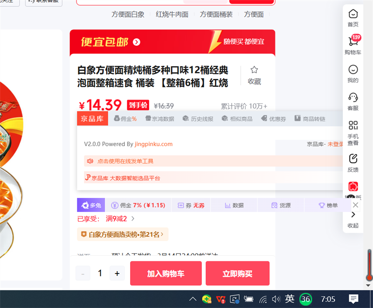Collapse the sidebar with 收起 arrow
The image size is (373, 308).
353,215
